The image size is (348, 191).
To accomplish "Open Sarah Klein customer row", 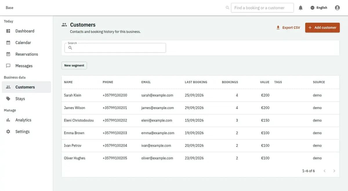I will (x=200, y=95).
